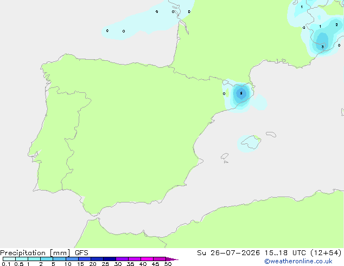This screenshot has width=344, height=266.
Task: Click the 'Su 26-07-2026 15..18 UTC (12+54)' timestamp
Action: (269, 253)
